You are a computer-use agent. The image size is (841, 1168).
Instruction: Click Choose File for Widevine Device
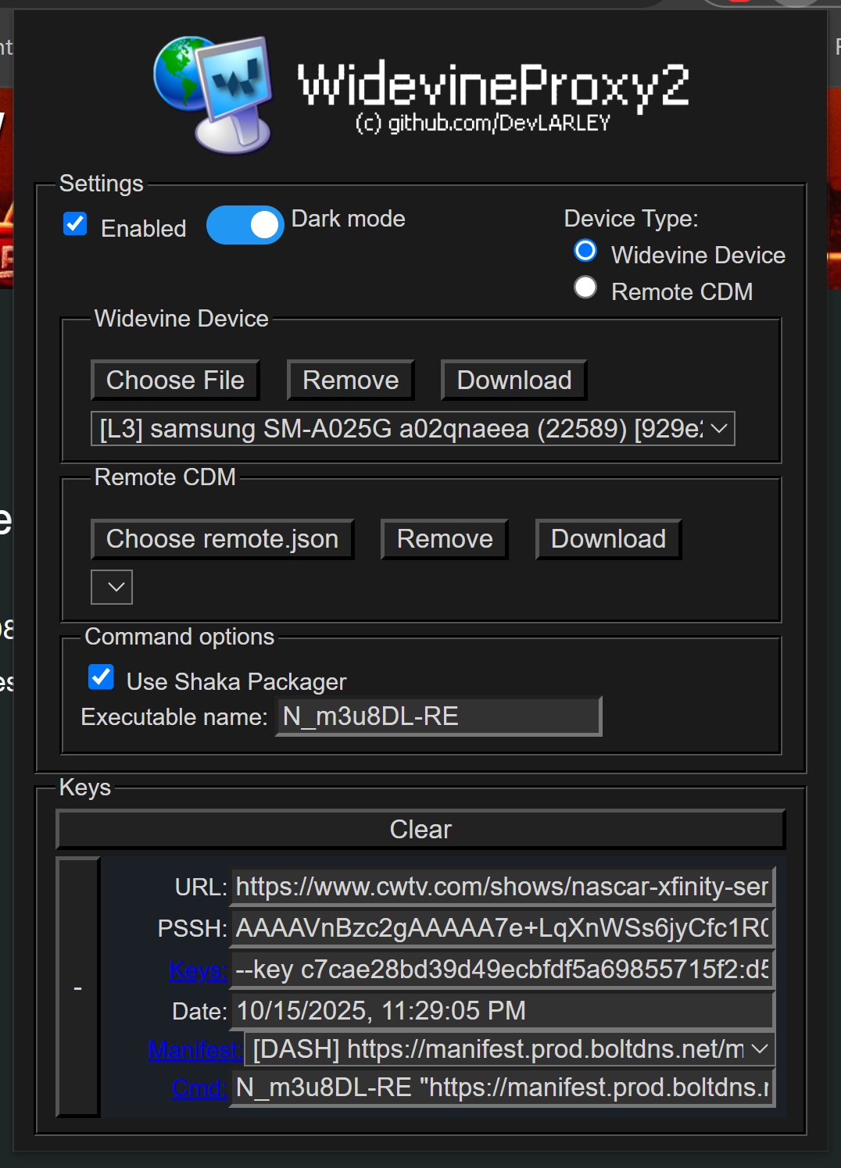(x=175, y=380)
